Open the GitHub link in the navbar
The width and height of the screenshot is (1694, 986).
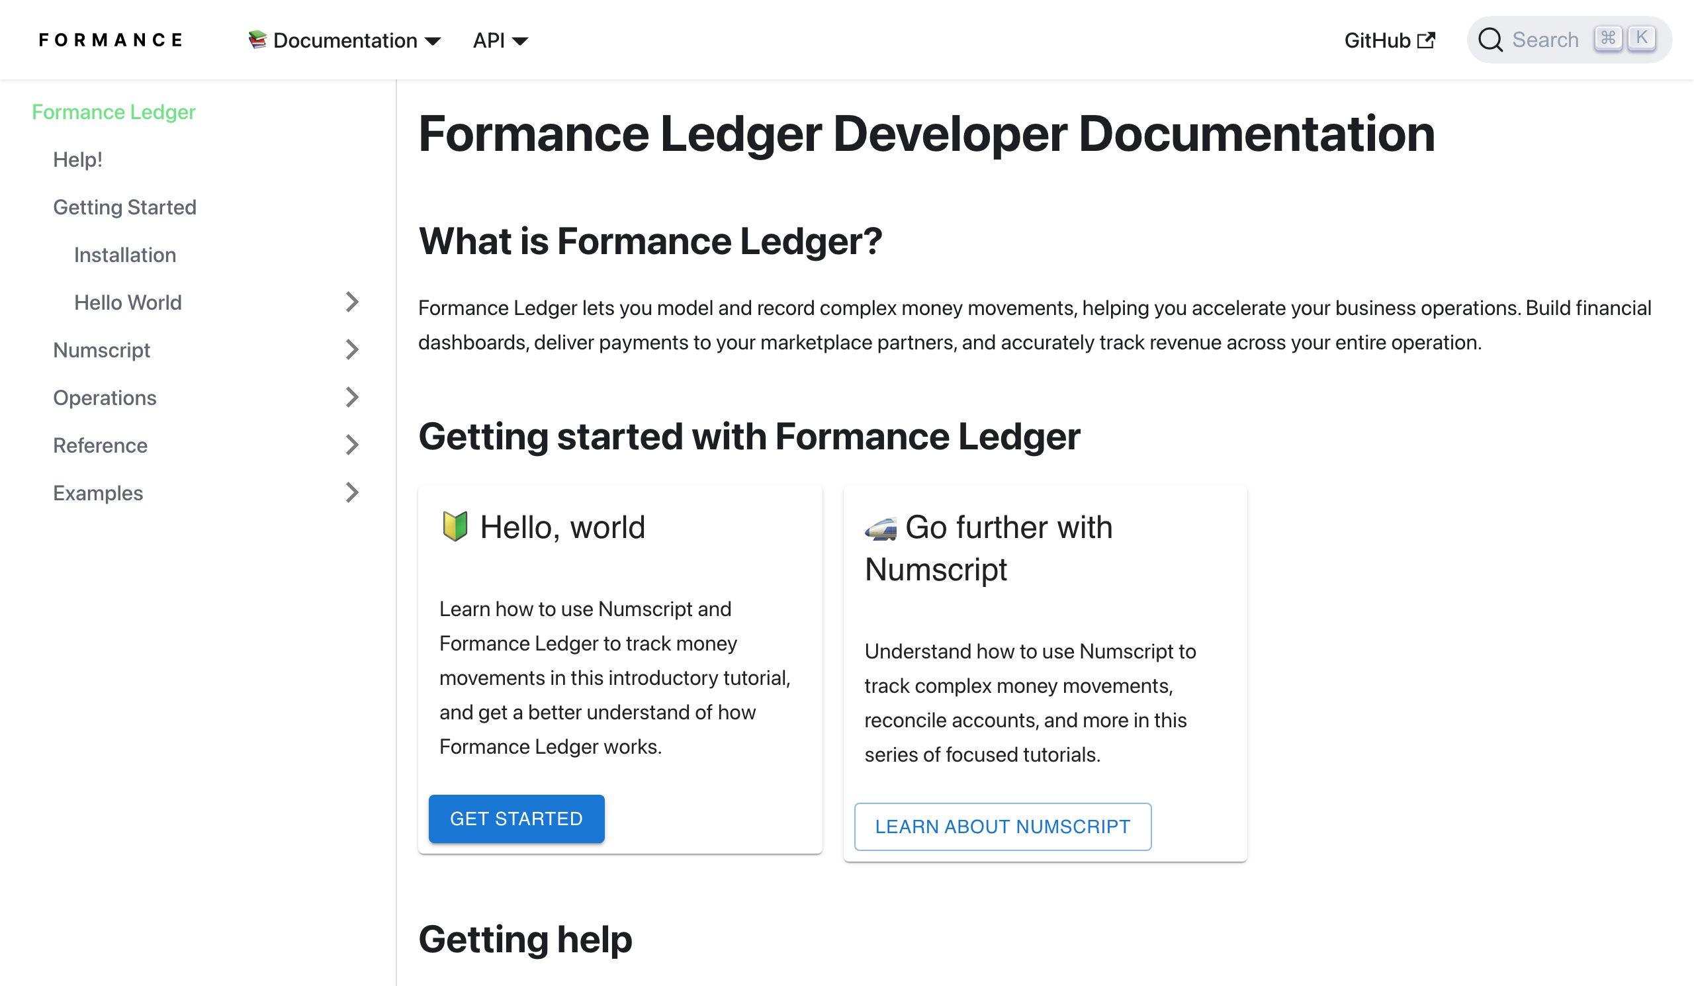[x=1389, y=40]
